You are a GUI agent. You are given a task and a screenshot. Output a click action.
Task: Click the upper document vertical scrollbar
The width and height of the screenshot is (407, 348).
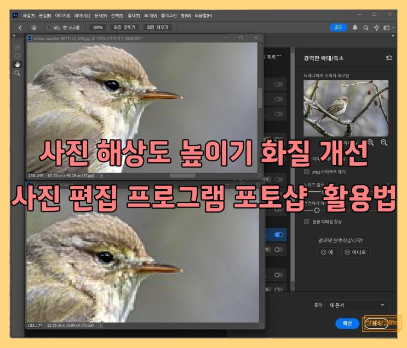pyautogui.click(x=260, y=98)
